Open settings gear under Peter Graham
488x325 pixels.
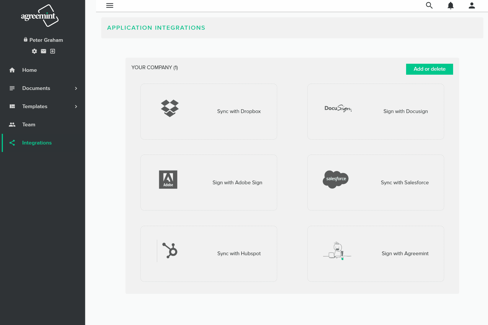tap(34, 51)
